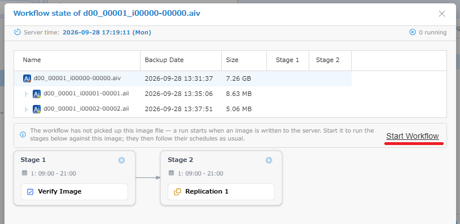Click the 0 running status text
The width and height of the screenshot is (460, 224).
433,32
